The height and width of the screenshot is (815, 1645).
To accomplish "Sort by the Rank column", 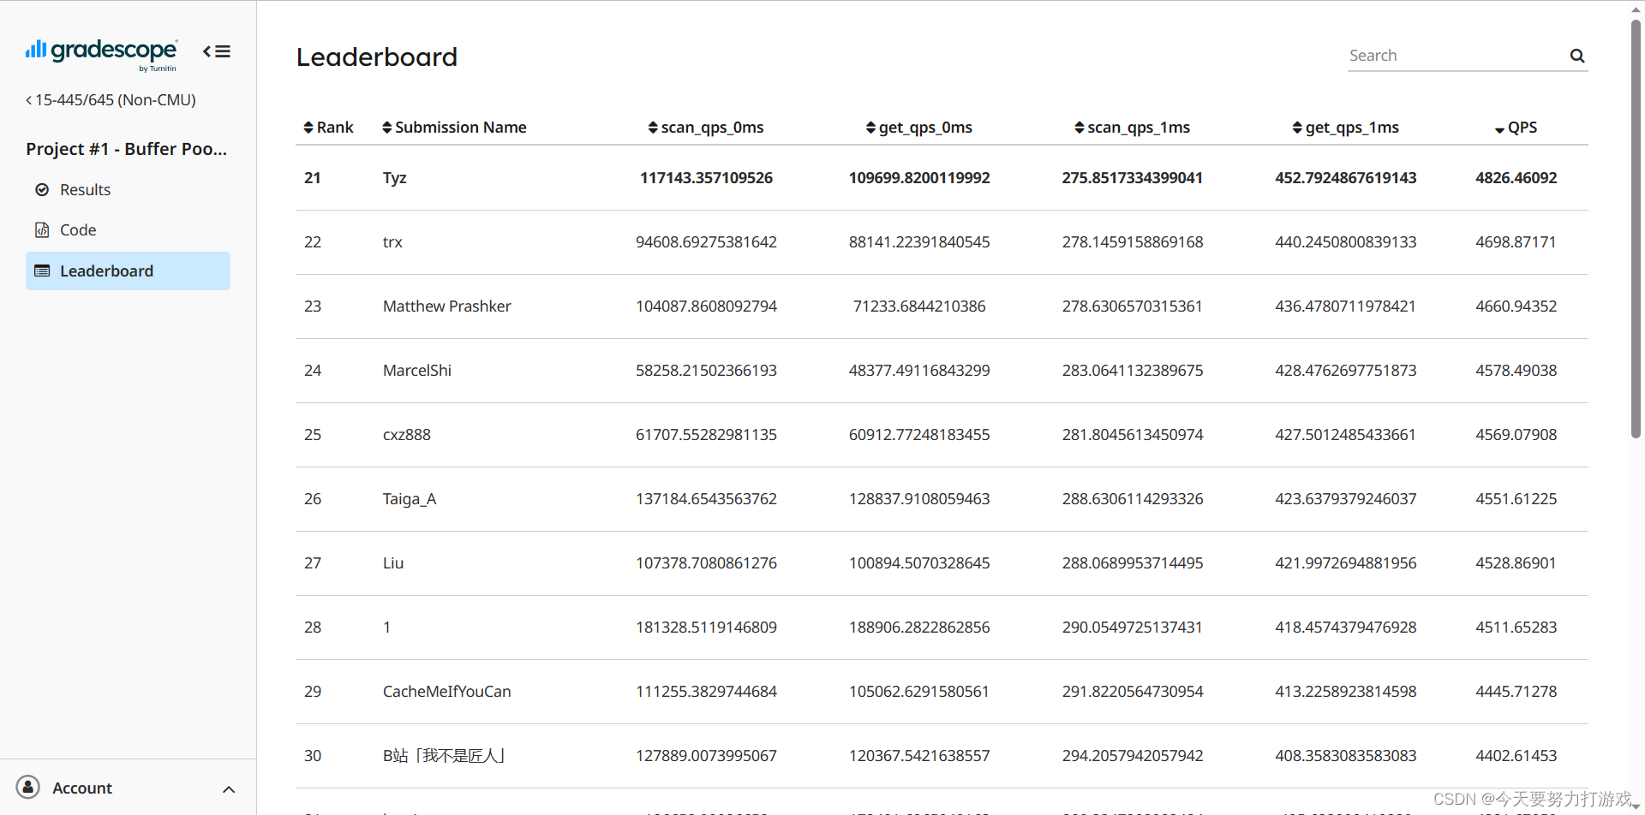I will point(328,128).
